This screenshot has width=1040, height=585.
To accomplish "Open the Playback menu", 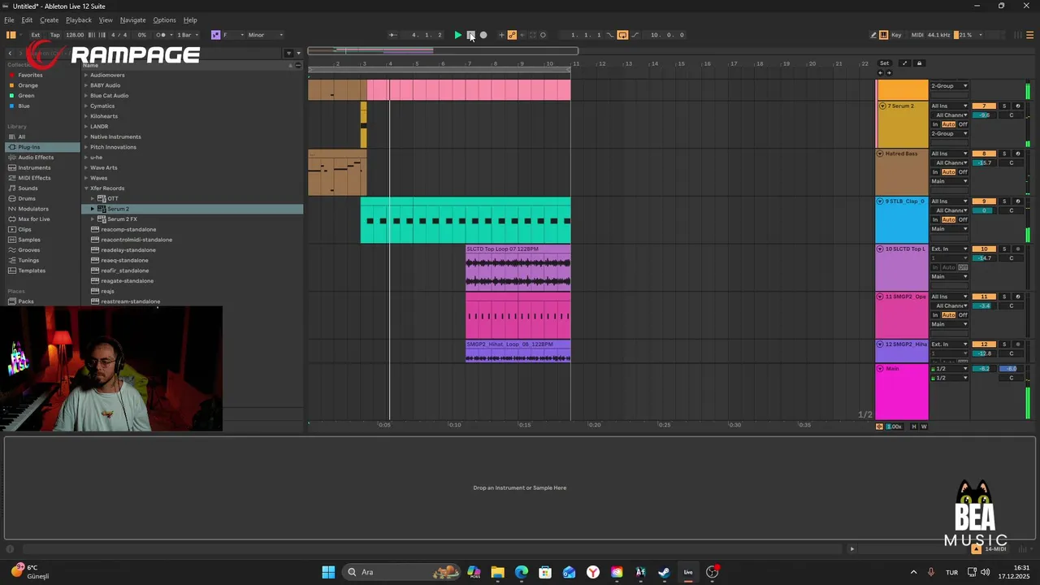I will [x=79, y=19].
